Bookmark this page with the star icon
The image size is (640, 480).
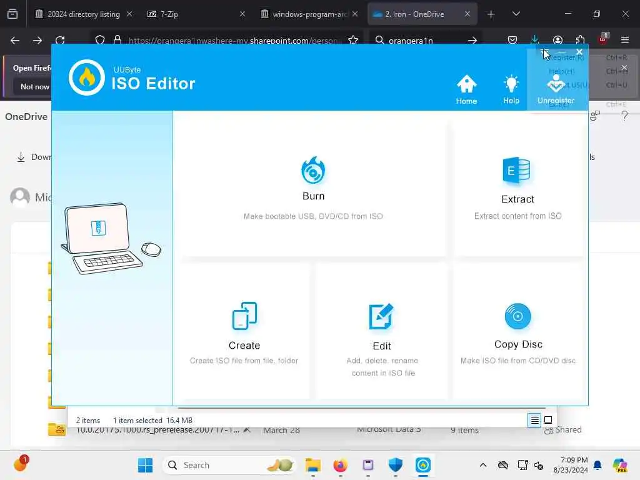353,40
